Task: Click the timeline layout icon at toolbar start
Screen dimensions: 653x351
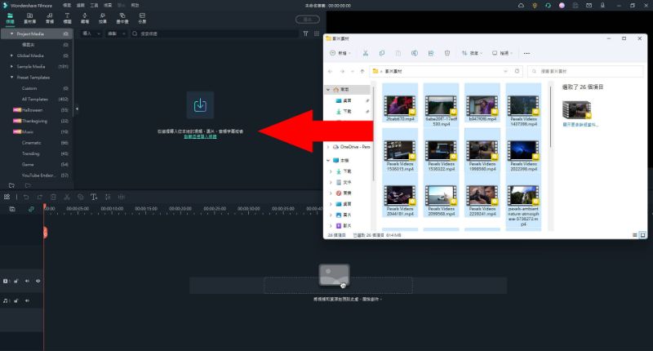Action: point(7,197)
